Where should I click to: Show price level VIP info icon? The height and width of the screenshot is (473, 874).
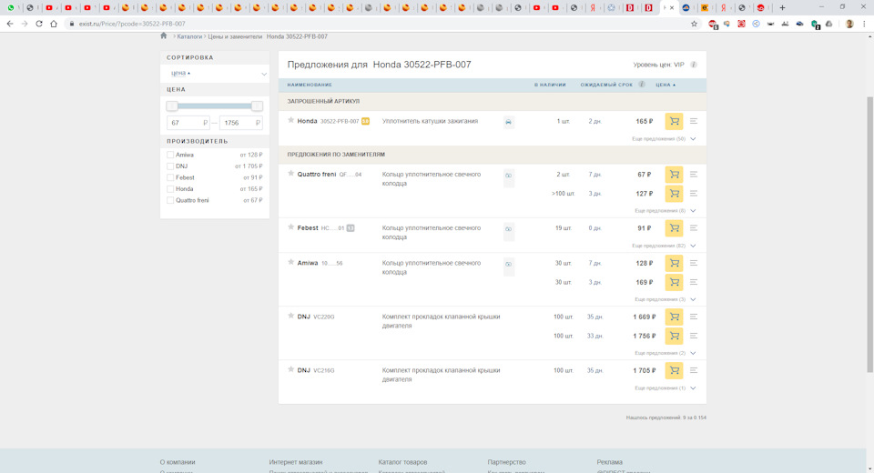click(694, 65)
